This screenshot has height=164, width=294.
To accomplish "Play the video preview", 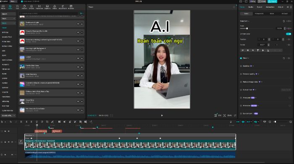I will pos(162,115).
